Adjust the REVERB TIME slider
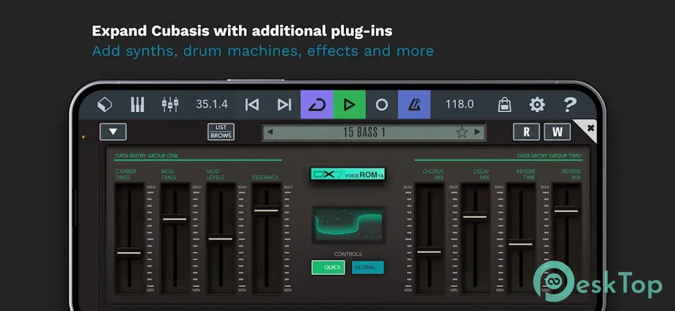 click(x=521, y=244)
